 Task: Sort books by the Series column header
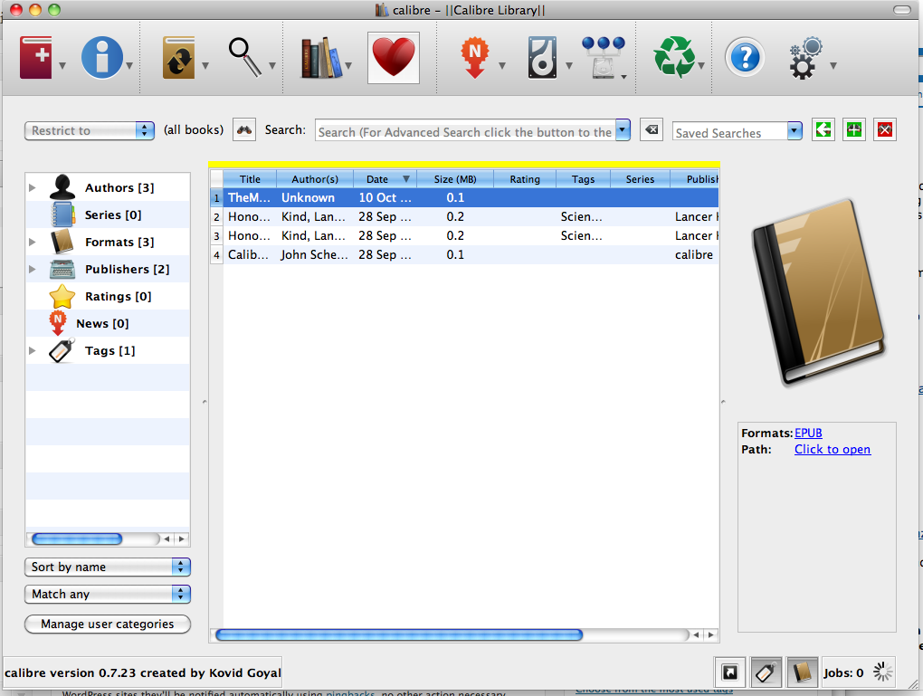tap(641, 179)
